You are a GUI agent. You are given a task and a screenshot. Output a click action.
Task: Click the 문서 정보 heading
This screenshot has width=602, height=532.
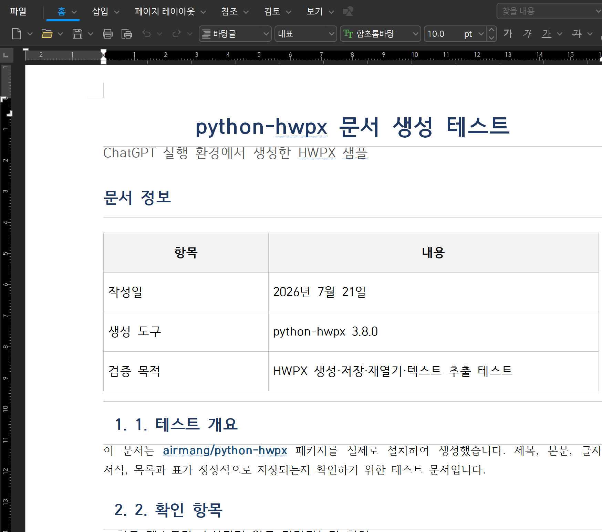[x=137, y=198]
